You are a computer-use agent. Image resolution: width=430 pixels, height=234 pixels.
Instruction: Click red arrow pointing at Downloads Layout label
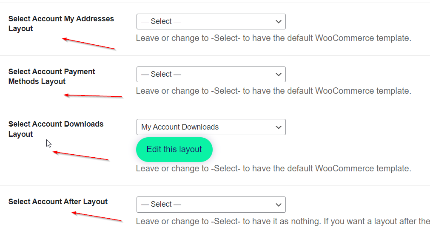81,156
